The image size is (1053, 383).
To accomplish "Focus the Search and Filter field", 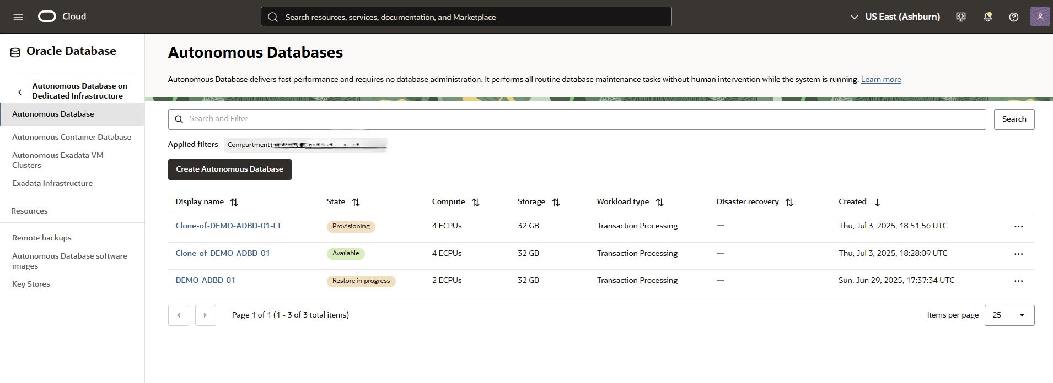I will [x=577, y=119].
